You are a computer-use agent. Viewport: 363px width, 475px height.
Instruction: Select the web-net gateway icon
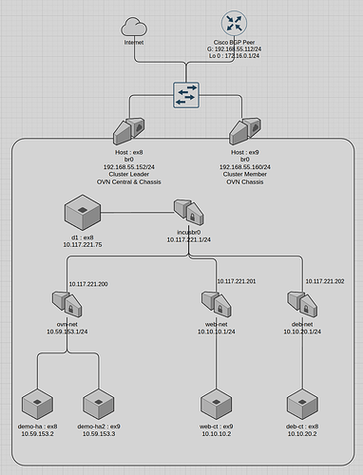(217, 304)
